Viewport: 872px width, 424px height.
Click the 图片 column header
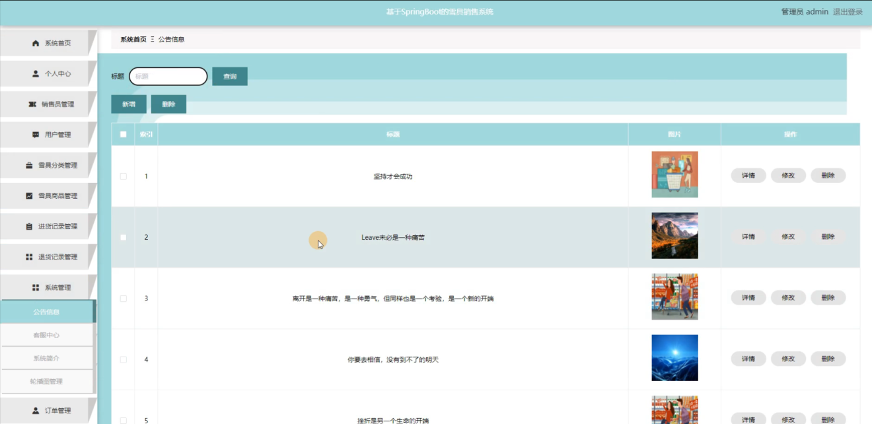[674, 134]
